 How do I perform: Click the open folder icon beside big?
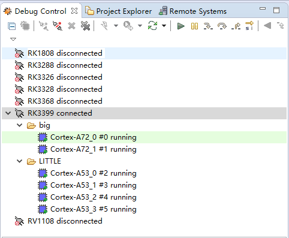click(x=31, y=125)
